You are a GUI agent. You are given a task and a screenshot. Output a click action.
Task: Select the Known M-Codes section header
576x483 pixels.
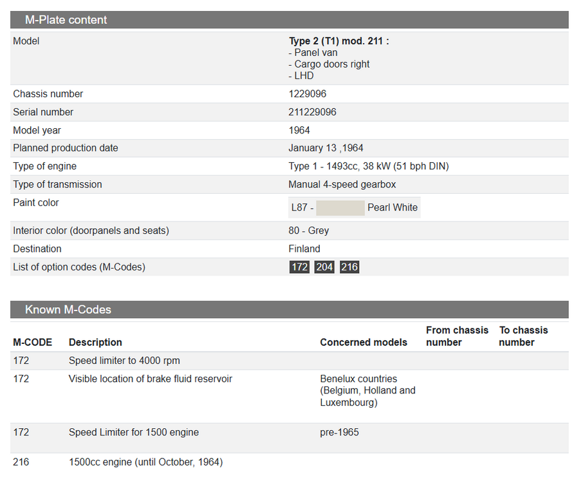[68, 310]
